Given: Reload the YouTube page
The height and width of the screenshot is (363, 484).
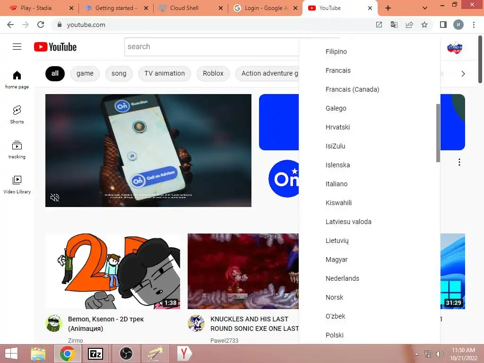Looking at the screenshot, I should click(41, 25).
